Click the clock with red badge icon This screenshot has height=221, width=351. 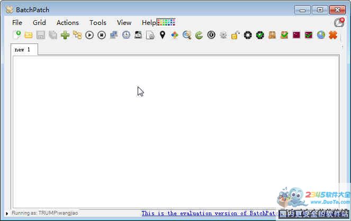(339, 23)
